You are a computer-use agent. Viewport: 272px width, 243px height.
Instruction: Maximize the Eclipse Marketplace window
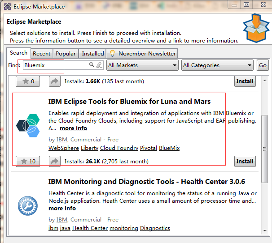tap(246, 4)
